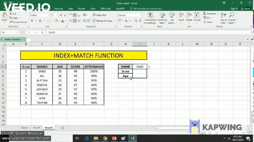Click the increase decimal icon
Viewport: 254px width, 142px height.
coord(136,21)
